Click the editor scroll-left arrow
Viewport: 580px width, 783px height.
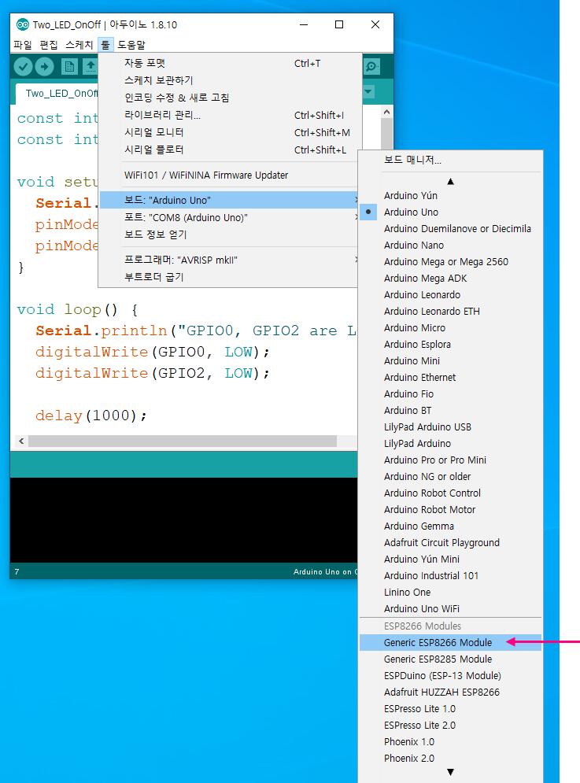[x=21, y=441]
